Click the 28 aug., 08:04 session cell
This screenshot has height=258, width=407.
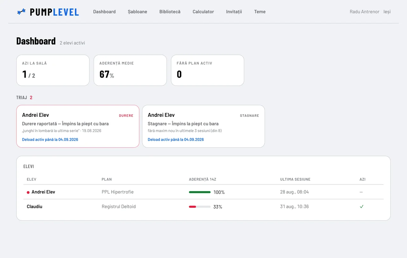[294, 192]
